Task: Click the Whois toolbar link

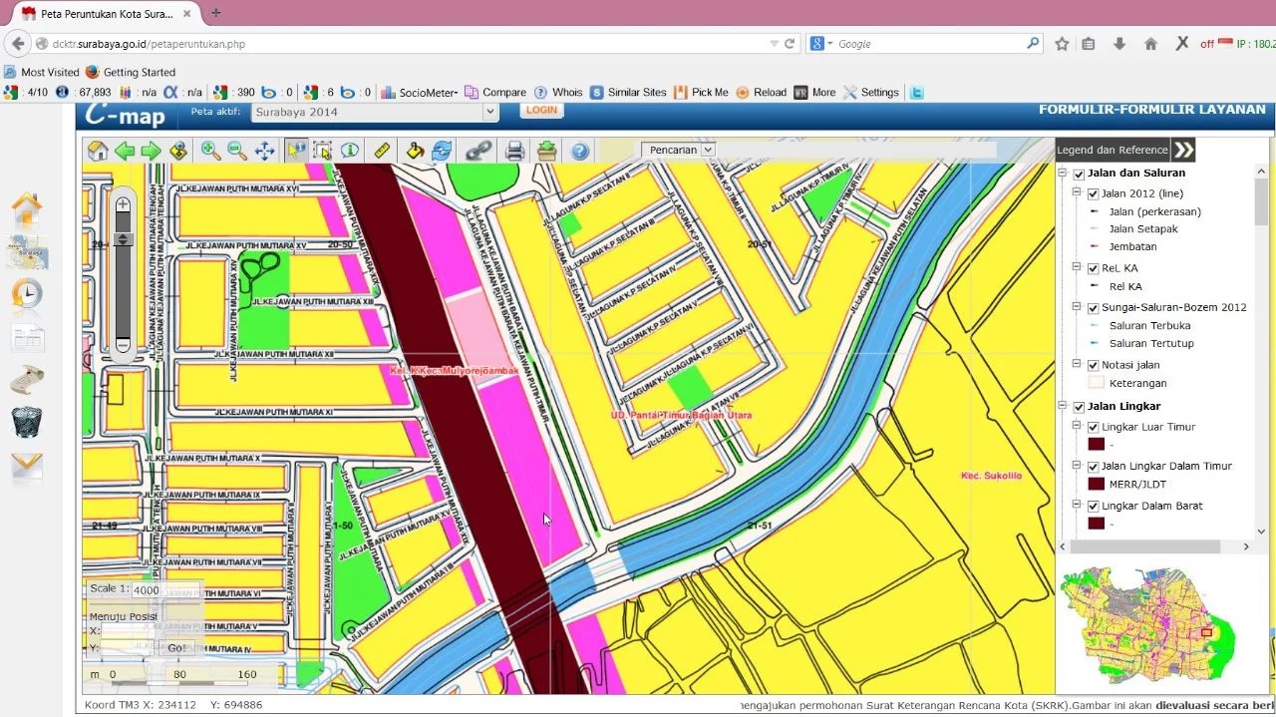Action: 558,92
